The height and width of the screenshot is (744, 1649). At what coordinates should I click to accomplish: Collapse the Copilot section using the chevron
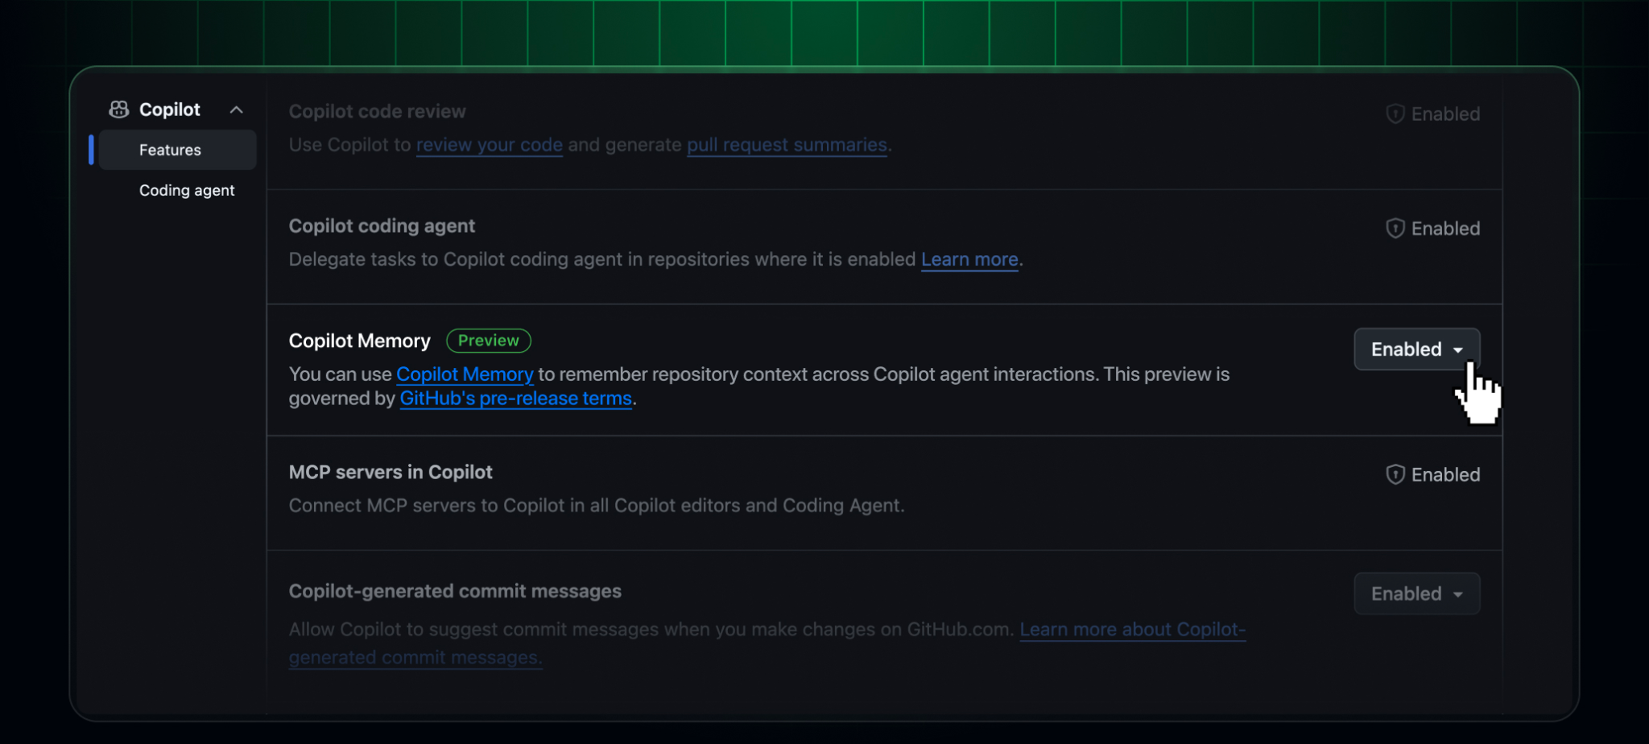pyautogui.click(x=236, y=110)
